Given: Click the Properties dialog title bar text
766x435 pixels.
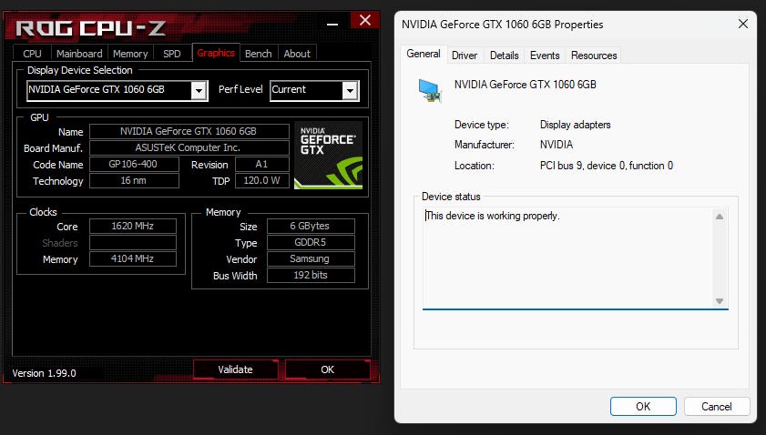Looking at the screenshot, I should pos(502,25).
